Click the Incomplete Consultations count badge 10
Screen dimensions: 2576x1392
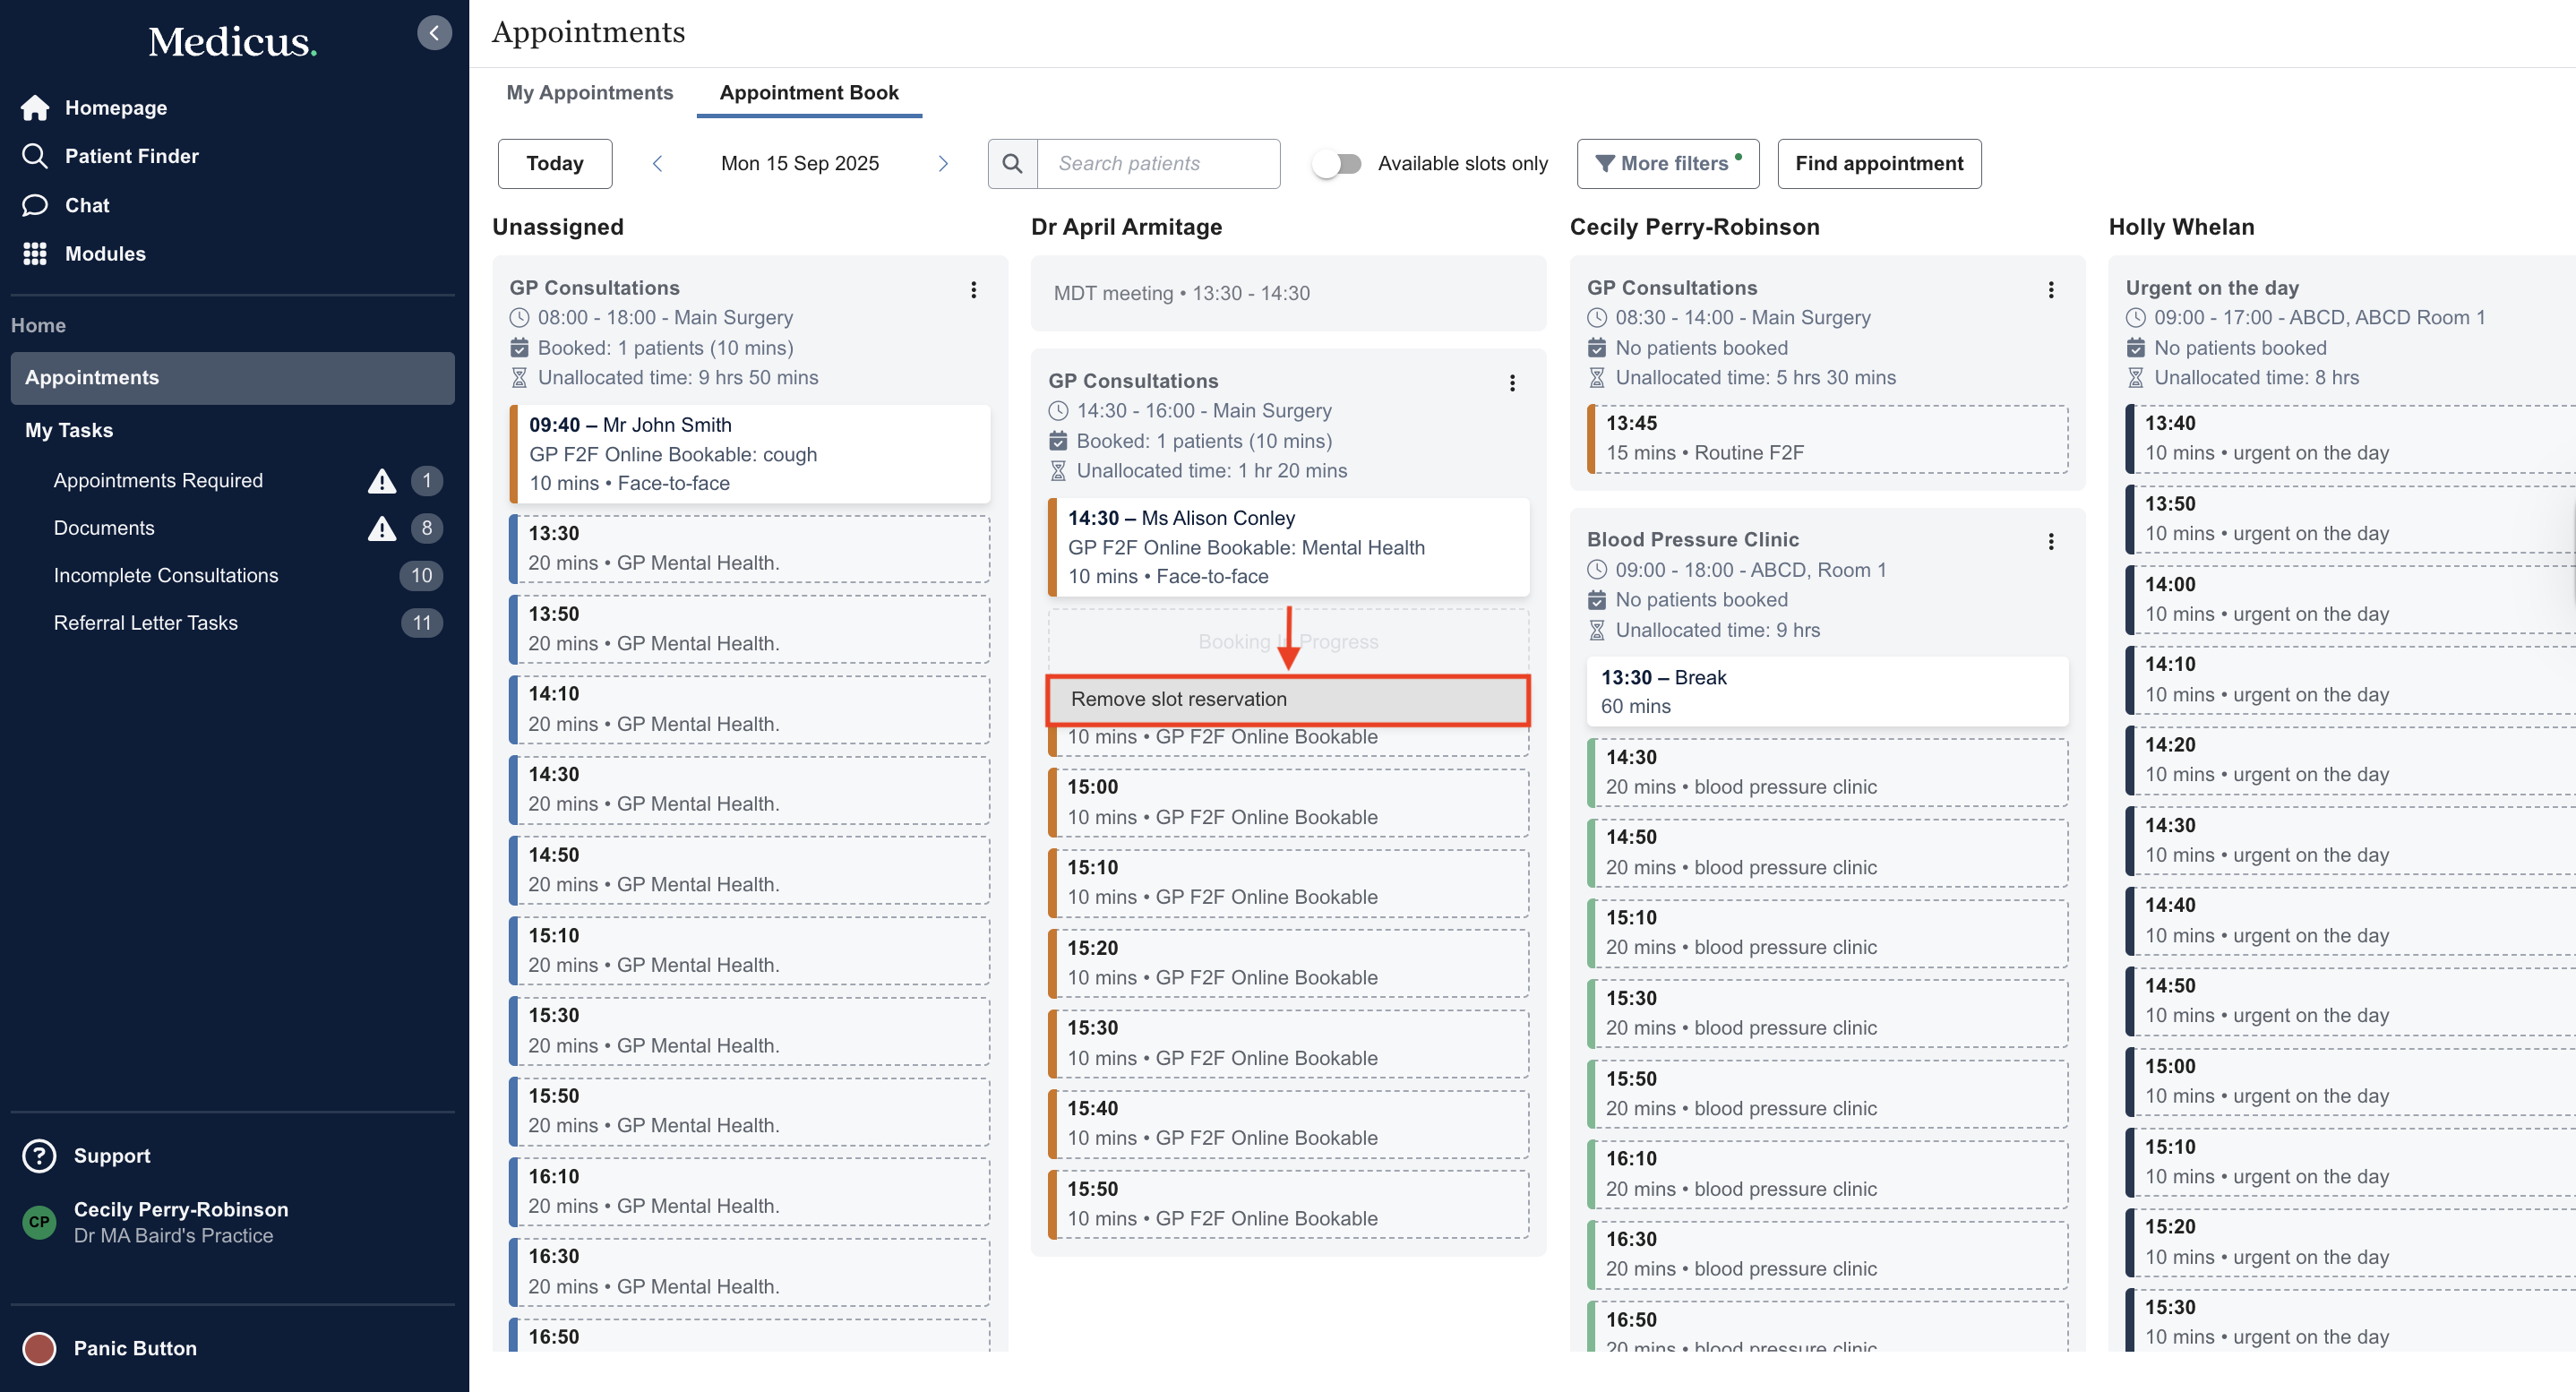421,575
